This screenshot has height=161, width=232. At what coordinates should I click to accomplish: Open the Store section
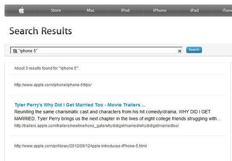point(56,11)
